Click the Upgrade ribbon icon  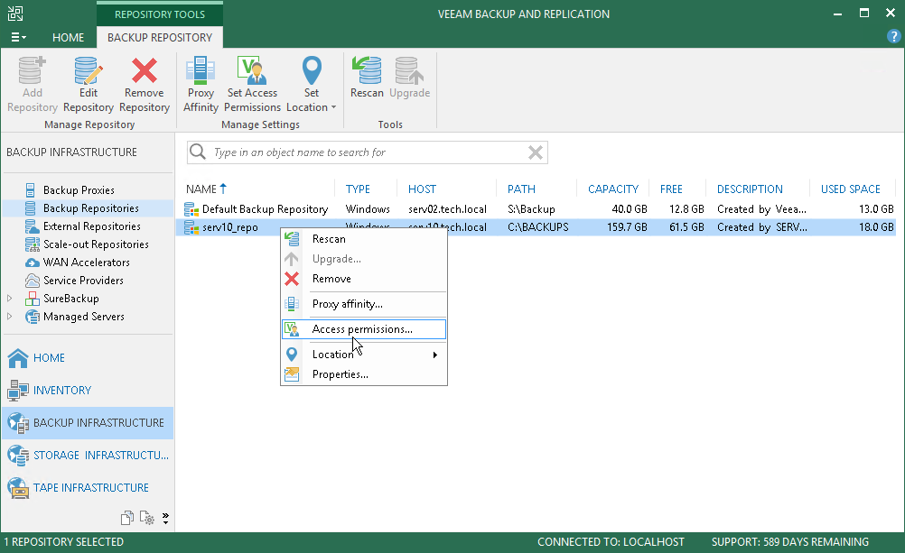pos(410,70)
